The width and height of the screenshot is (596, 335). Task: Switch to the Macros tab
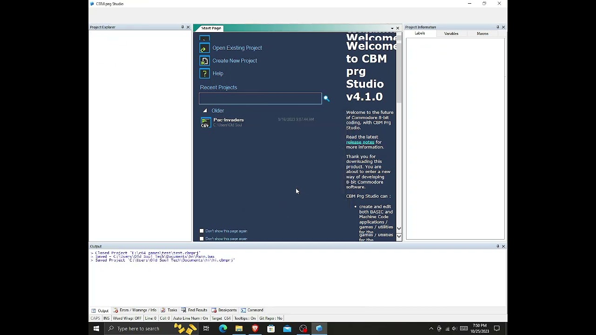482,33
